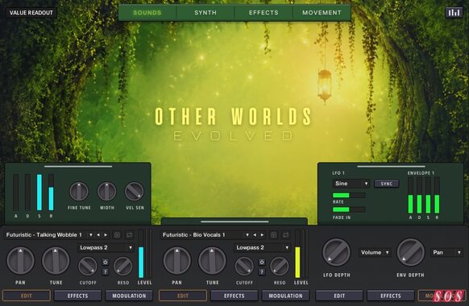The height and width of the screenshot is (306, 469).
Task: Collapse the LFO 1 panel using its top handle
Action: point(391,167)
